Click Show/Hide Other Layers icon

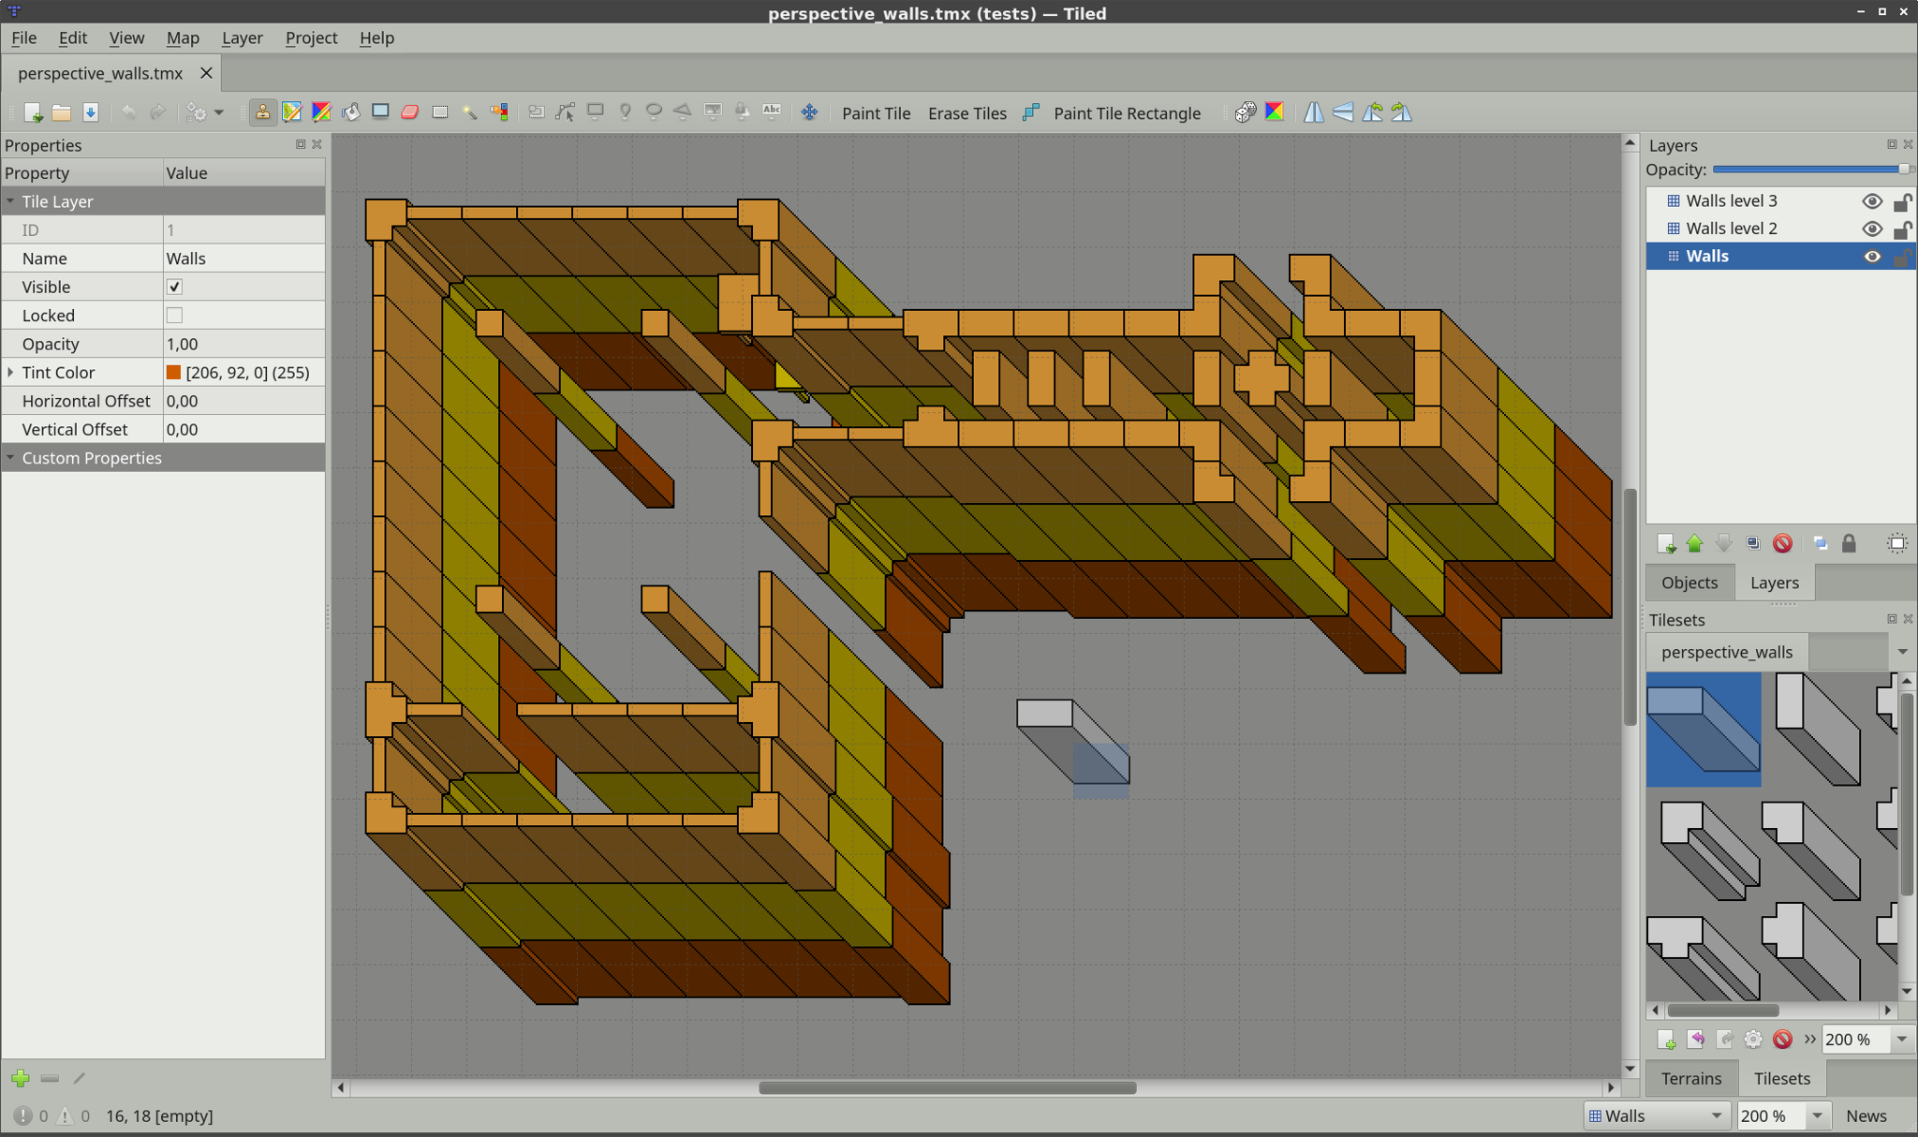pyautogui.click(x=1820, y=543)
